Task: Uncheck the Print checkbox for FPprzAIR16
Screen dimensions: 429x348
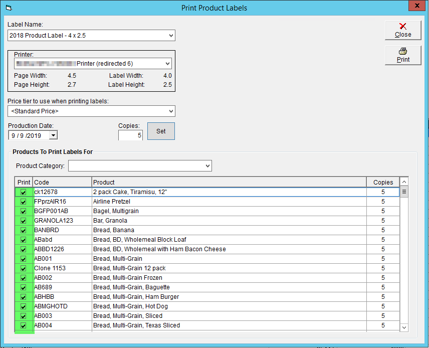Action: point(23,202)
